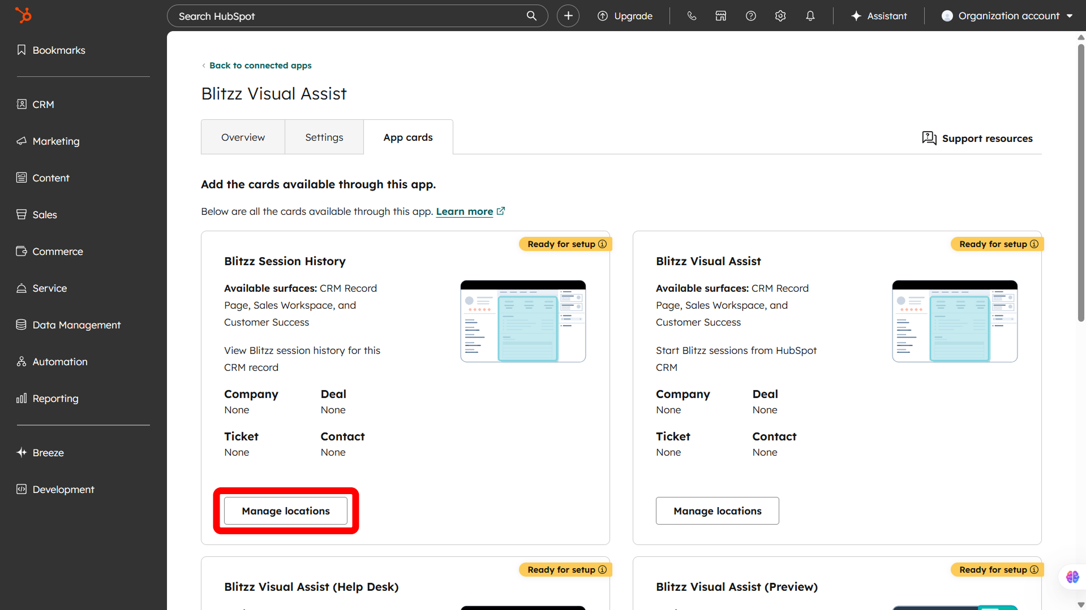Click info icon on Blitzz Session History badge
This screenshot has width=1086, height=610.
coord(603,244)
